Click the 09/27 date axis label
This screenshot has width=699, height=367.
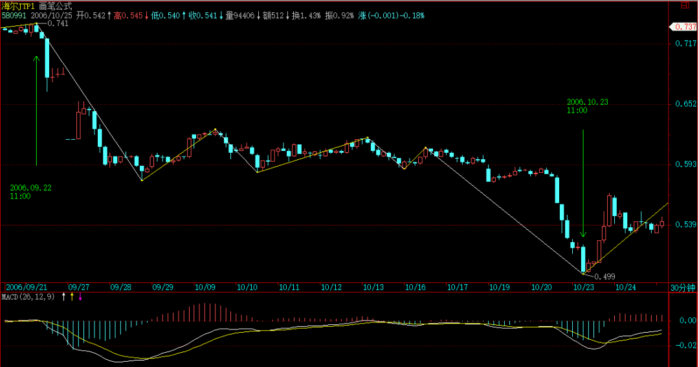(x=78, y=287)
